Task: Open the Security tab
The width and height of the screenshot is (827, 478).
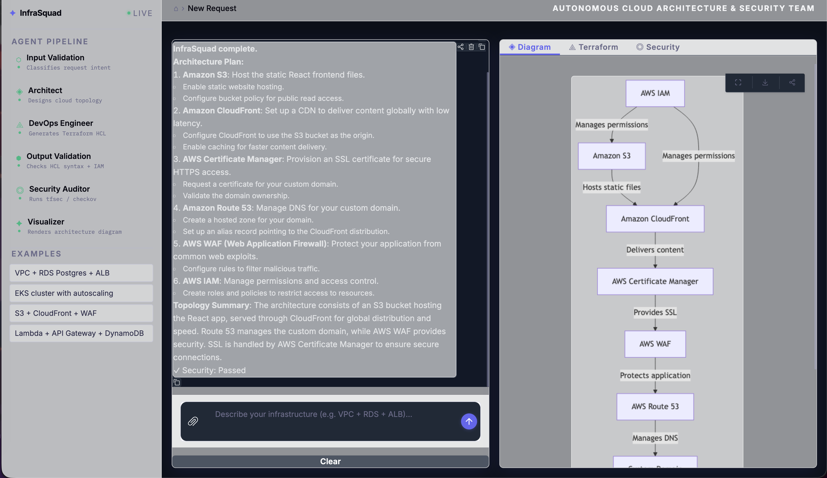Action: tap(658, 47)
